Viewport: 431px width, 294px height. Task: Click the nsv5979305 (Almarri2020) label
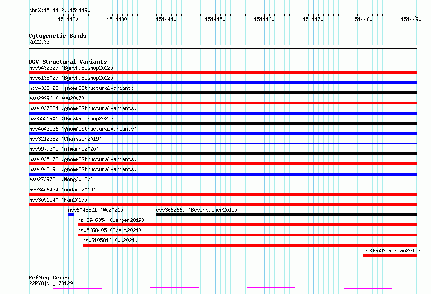click(x=64, y=149)
